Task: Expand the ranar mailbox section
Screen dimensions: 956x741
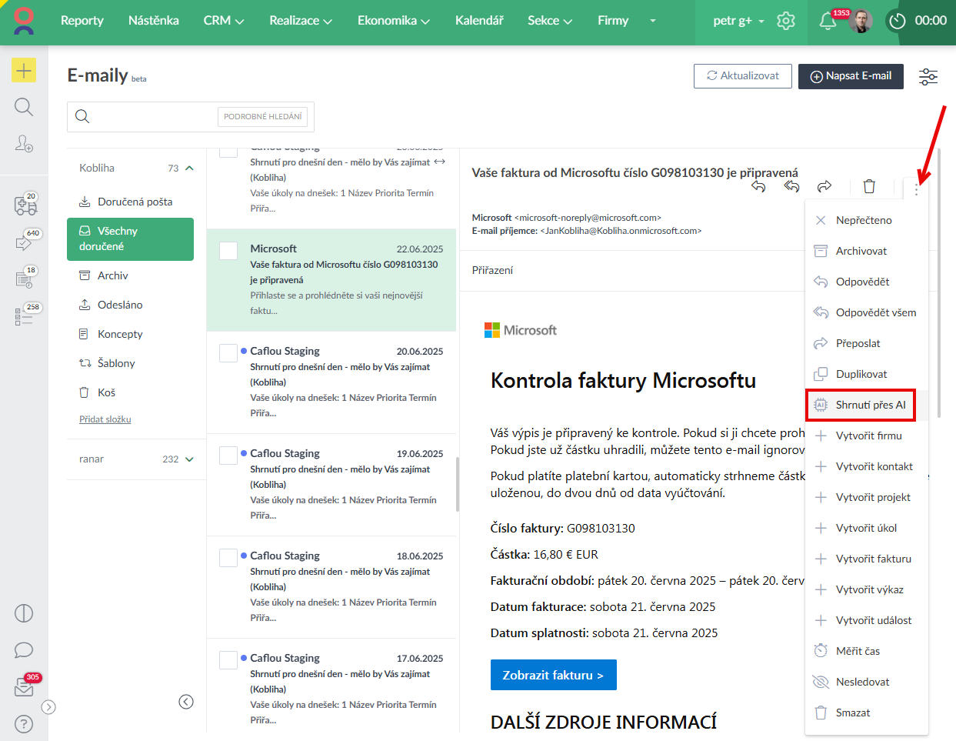Action: [x=189, y=459]
